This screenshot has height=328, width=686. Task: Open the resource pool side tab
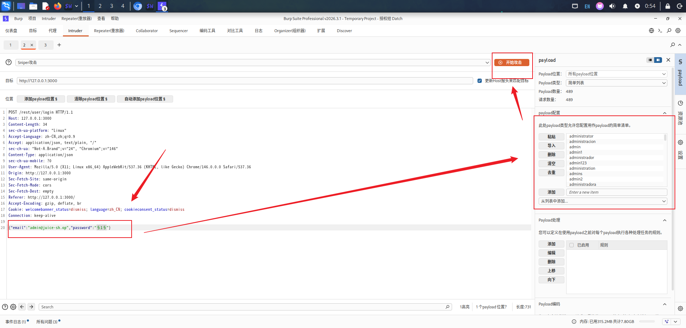click(x=680, y=114)
